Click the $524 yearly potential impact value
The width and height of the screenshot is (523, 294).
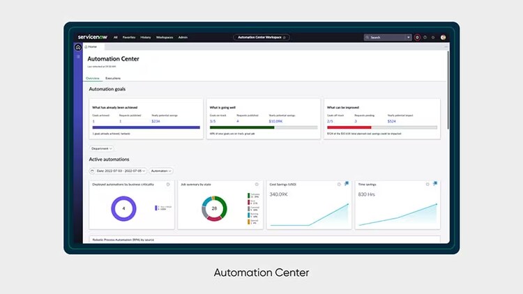[392, 121]
